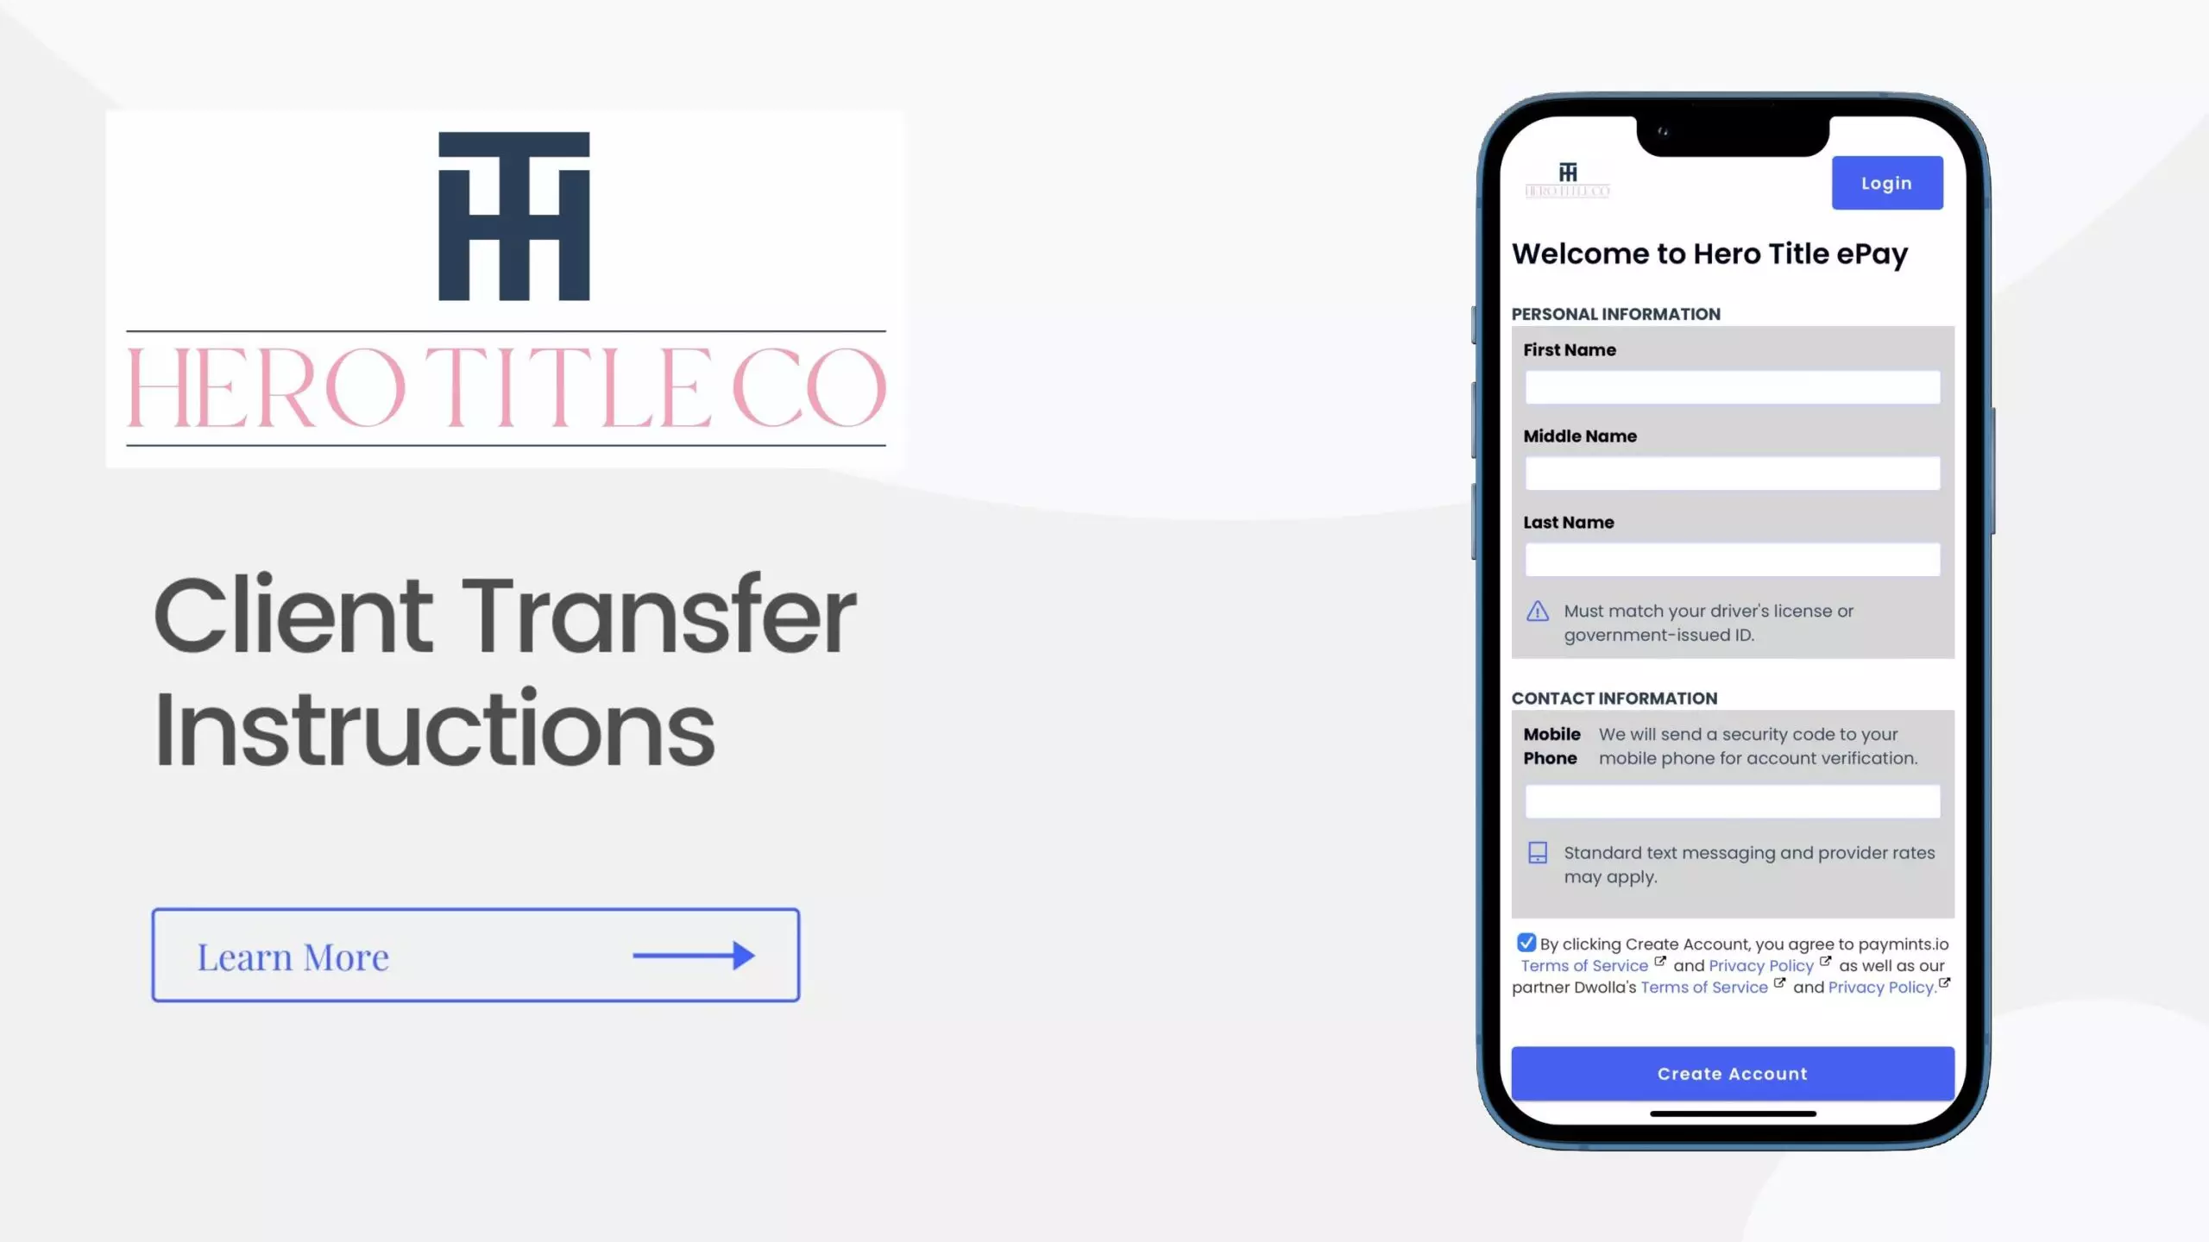Enter text in Middle Name field
2209x1242 pixels.
1733,474
